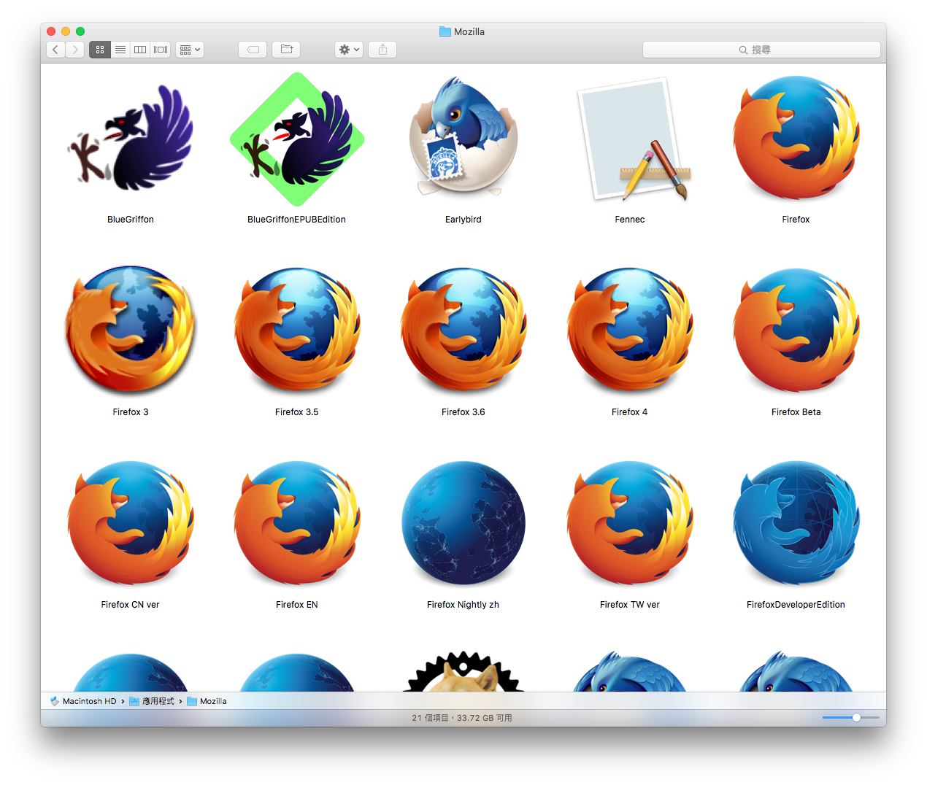Go back to previous folder
This screenshot has height=785, width=927.
55,50
